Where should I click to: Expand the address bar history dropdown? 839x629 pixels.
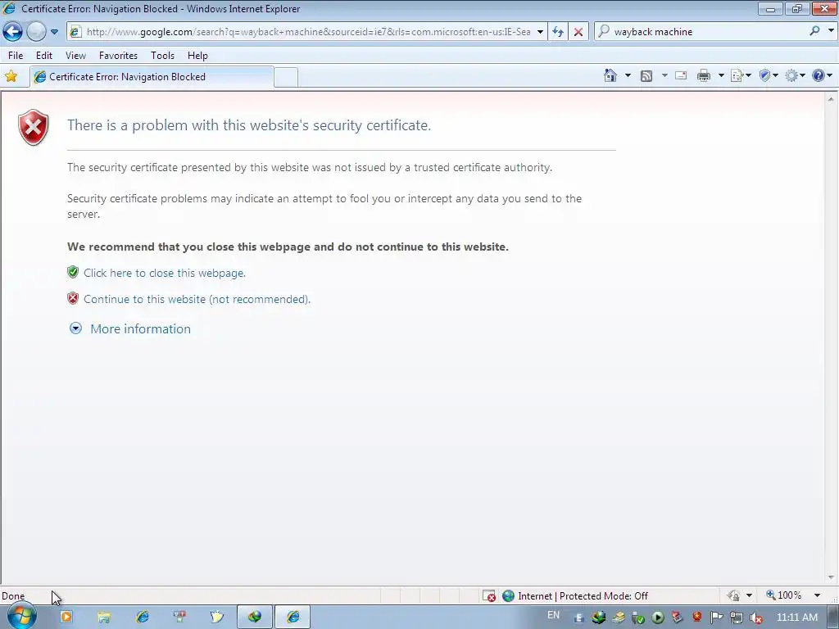541,32
